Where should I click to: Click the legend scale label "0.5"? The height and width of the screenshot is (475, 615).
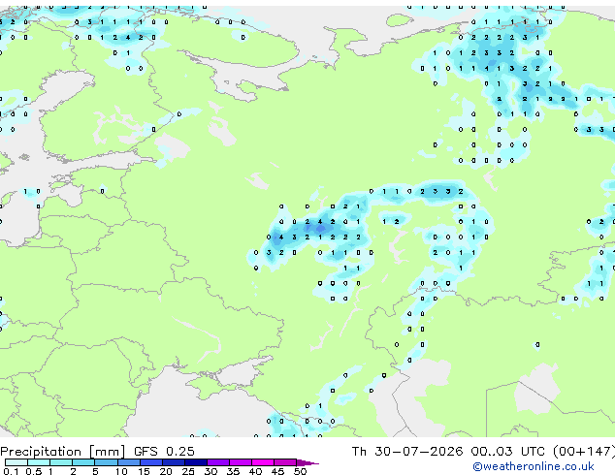(34, 471)
